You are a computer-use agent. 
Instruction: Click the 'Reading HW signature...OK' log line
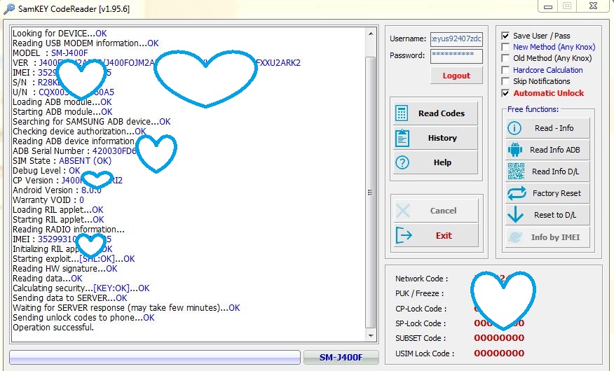[65, 269]
